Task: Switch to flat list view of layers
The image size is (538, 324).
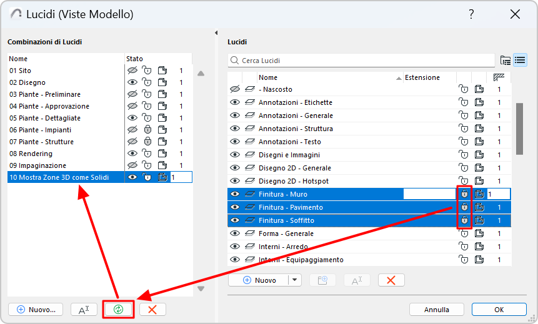Action: tap(520, 61)
